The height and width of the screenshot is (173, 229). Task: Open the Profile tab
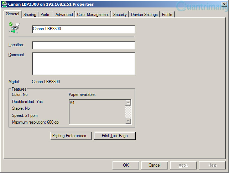[167, 15]
